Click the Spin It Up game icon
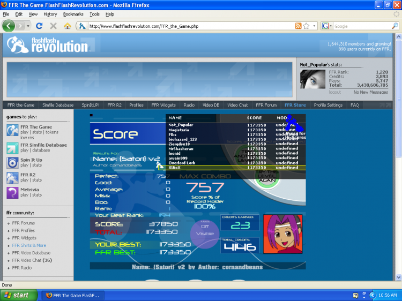This screenshot has height=301, width=402. pyautogui.click(x=12, y=163)
